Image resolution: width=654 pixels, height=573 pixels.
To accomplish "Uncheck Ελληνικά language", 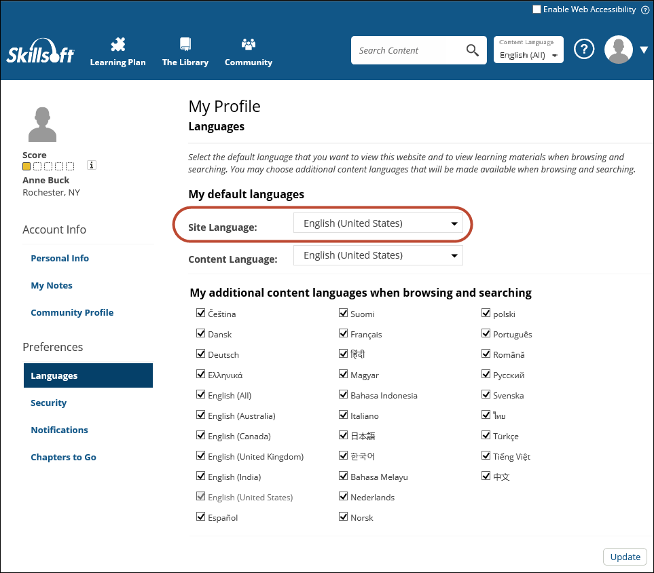I will (x=200, y=374).
